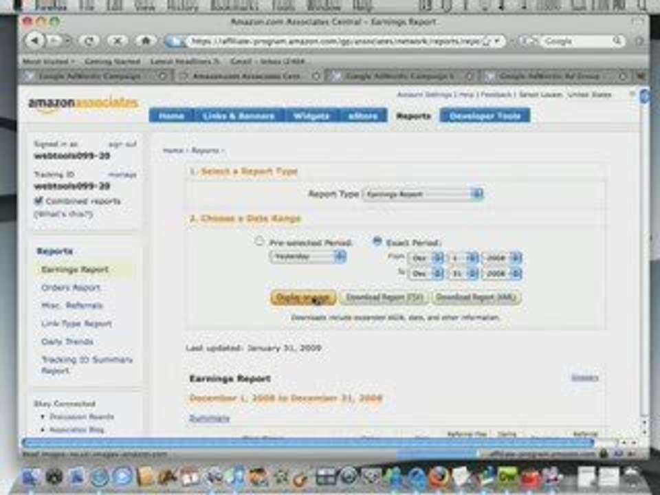660x495 pixels.
Task: Open the To month dropdown
Action: click(x=426, y=274)
